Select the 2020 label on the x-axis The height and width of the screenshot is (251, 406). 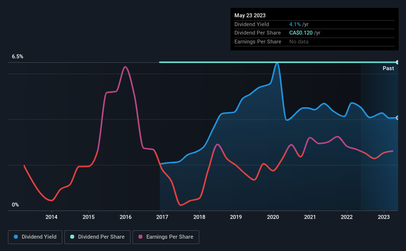273,217
